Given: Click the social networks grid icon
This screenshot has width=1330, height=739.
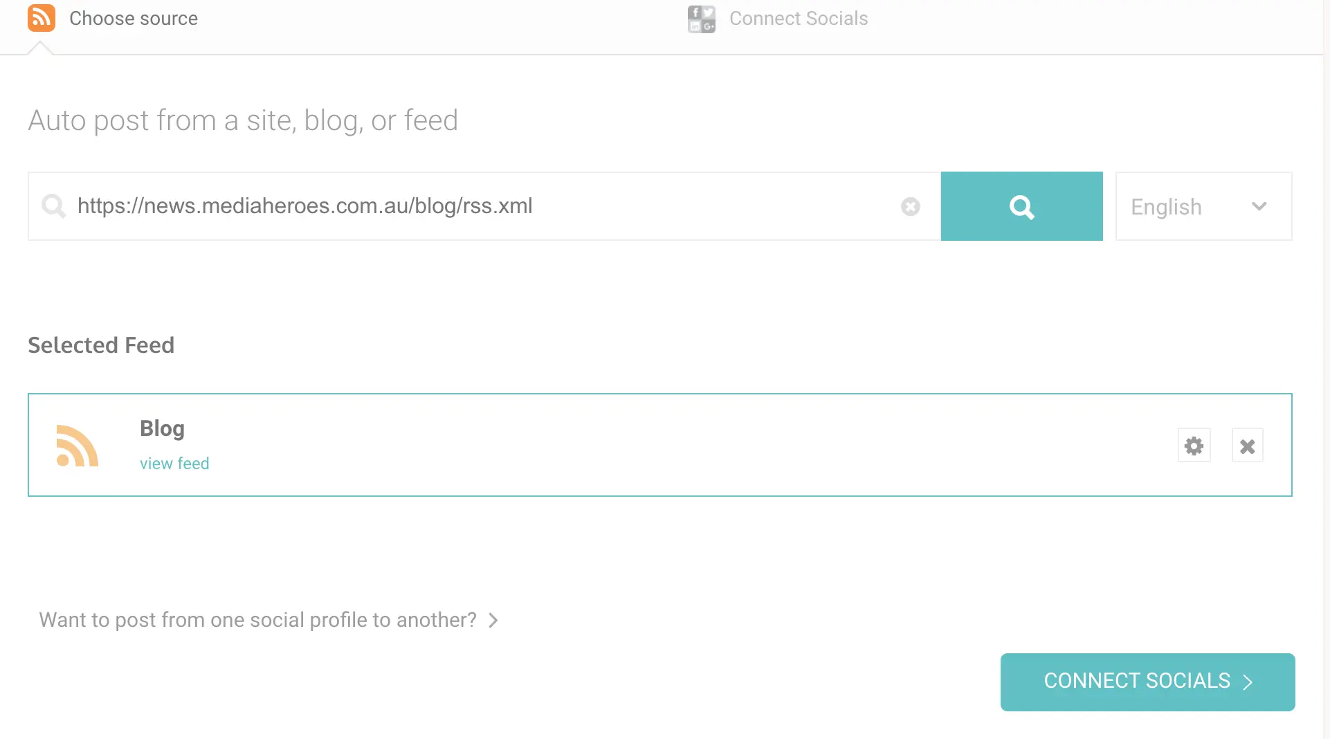Looking at the screenshot, I should pyautogui.click(x=701, y=19).
